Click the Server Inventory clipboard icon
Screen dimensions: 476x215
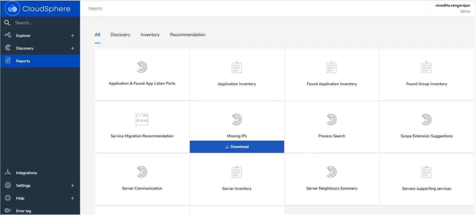click(237, 172)
